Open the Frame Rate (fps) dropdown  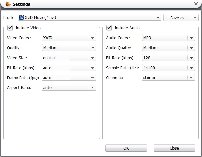point(69,78)
